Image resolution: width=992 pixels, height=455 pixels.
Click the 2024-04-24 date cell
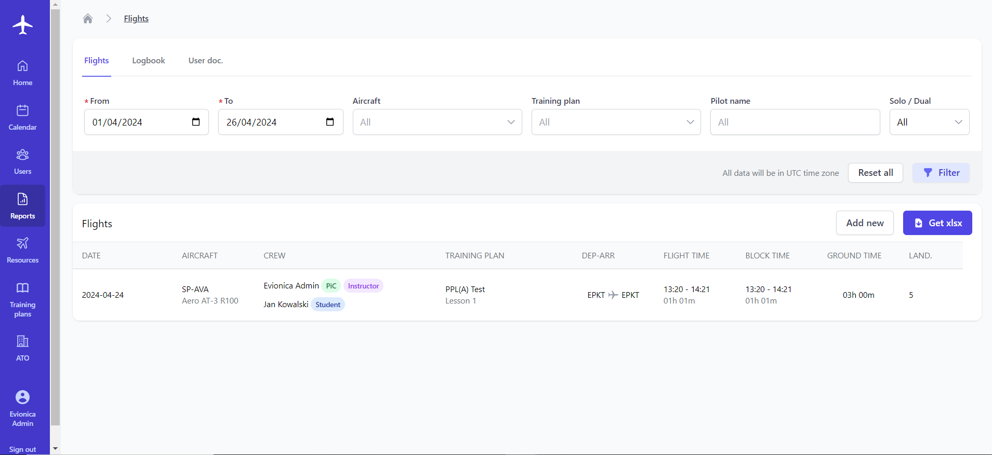103,295
